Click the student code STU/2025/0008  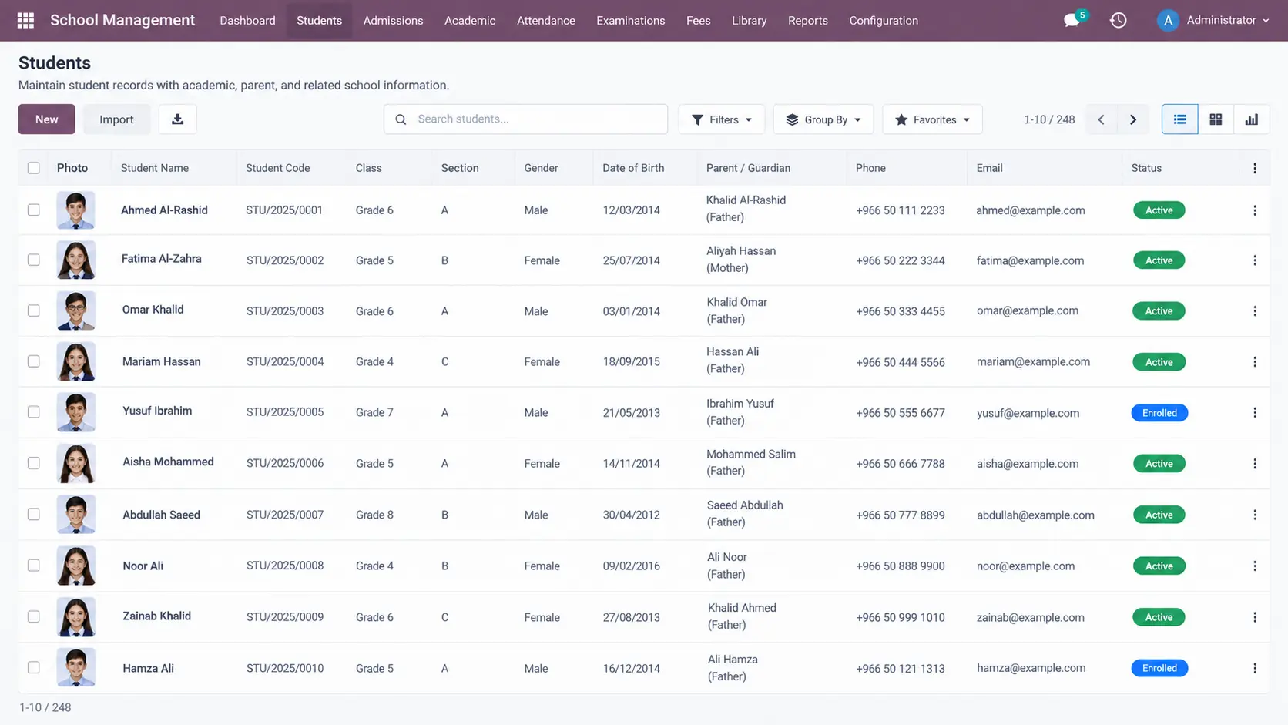(285, 566)
